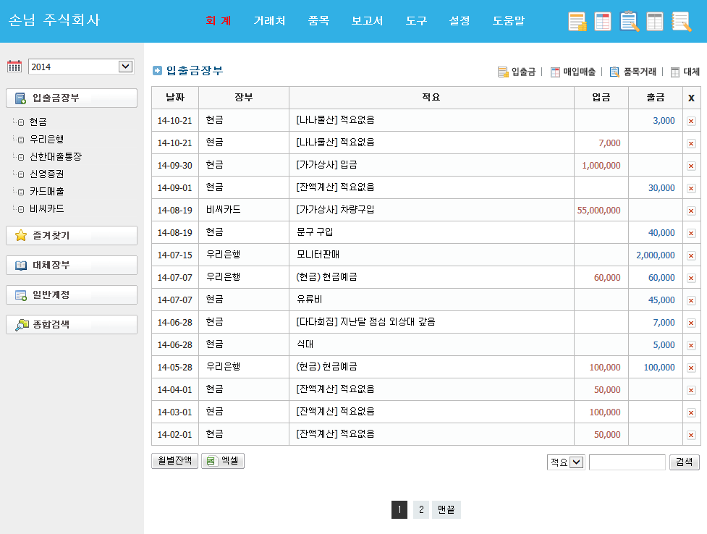707x534 pixels.
Task: Click the 입출금 coin-ledger icon in top header
Action: pyautogui.click(x=577, y=22)
